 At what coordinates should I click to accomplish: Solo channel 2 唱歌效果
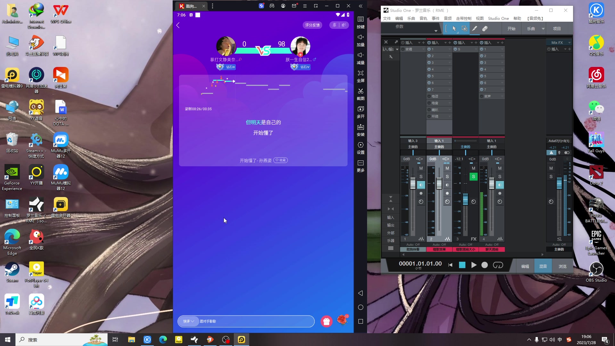tap(447, 177)
